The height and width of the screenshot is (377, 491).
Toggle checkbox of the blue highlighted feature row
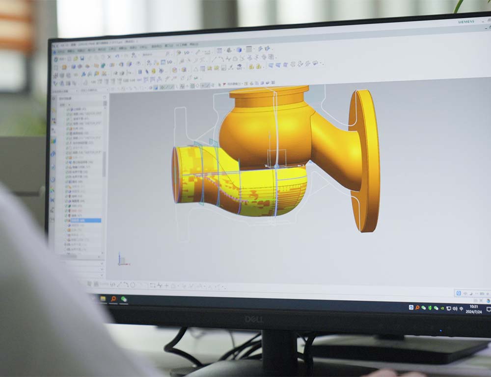pyautogui.click(x=66, y=221)
